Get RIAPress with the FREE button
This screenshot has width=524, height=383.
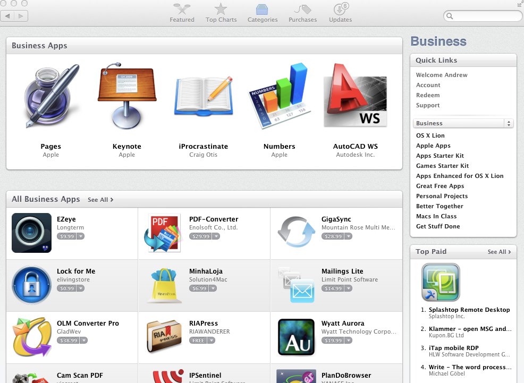tap(198, 341)
